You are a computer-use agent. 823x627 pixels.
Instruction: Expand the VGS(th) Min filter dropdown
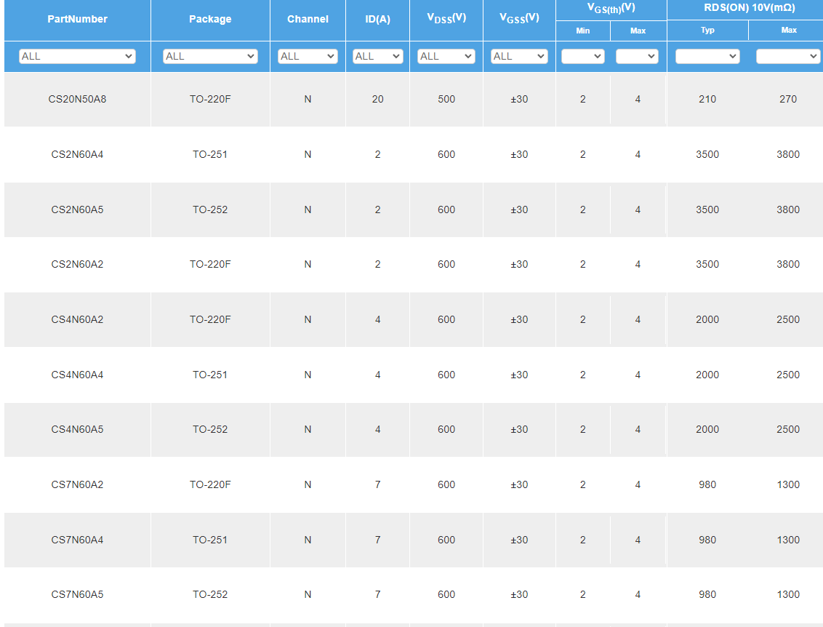click(x=582, y=56)
